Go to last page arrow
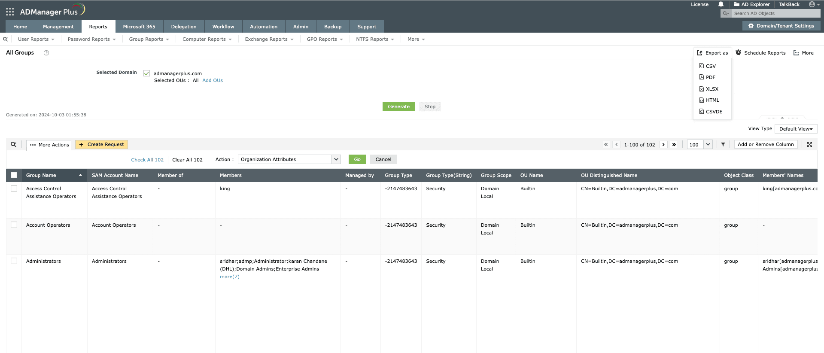Screen dimensions: 824x353 [x=674, y=145]
